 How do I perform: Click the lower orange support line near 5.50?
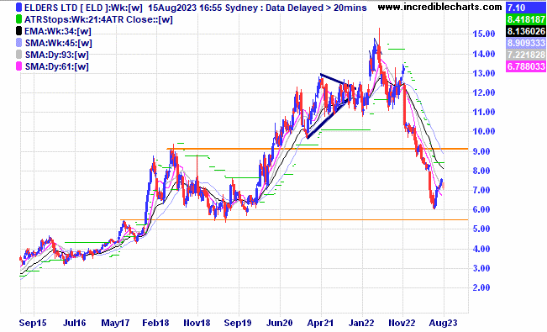[294, 220]
